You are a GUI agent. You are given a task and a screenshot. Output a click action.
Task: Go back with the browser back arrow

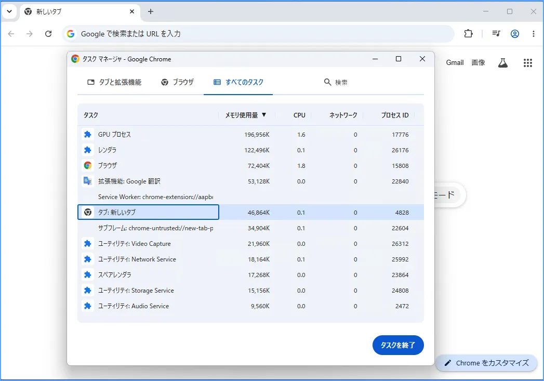click(x=11, y=34)
